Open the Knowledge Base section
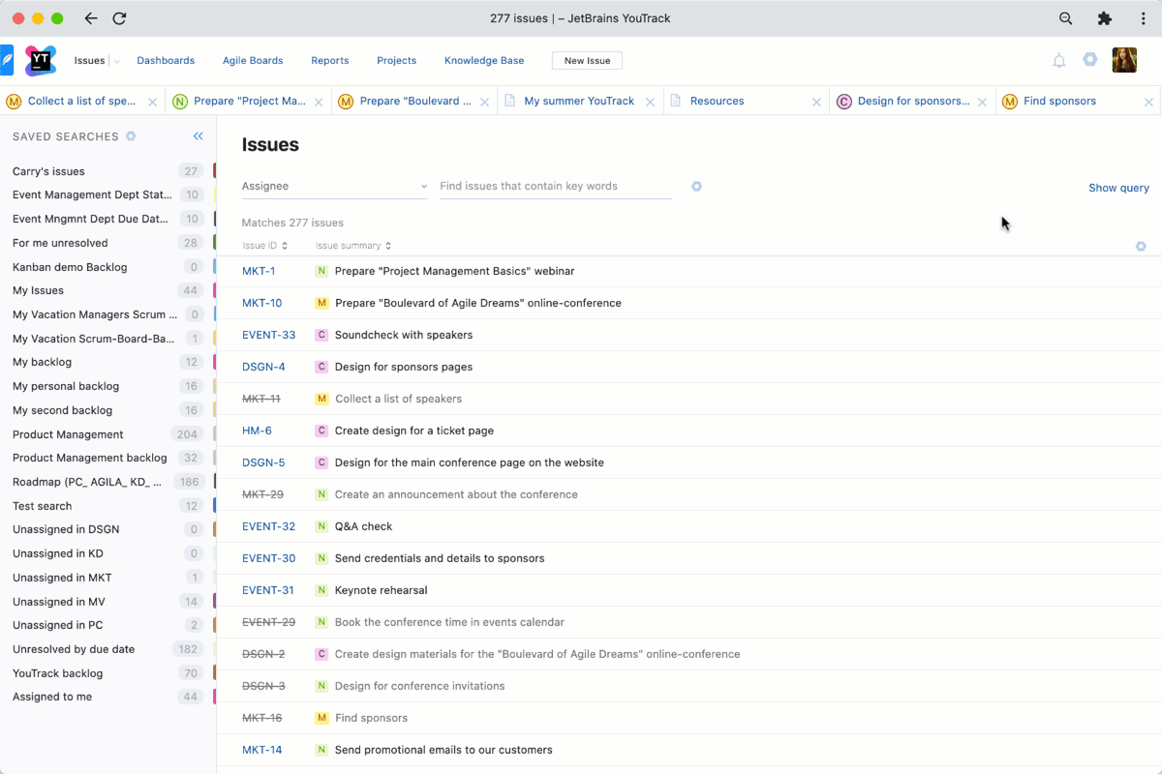The height and width of the screenshot is (774, 1162). tap(484, 60)
